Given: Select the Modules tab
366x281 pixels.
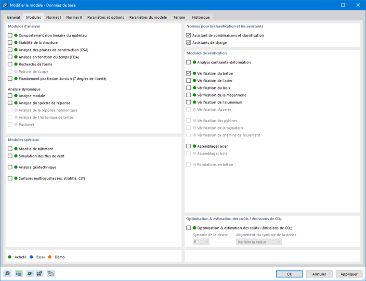Looking at the screenshot, I should coord(34,17).
